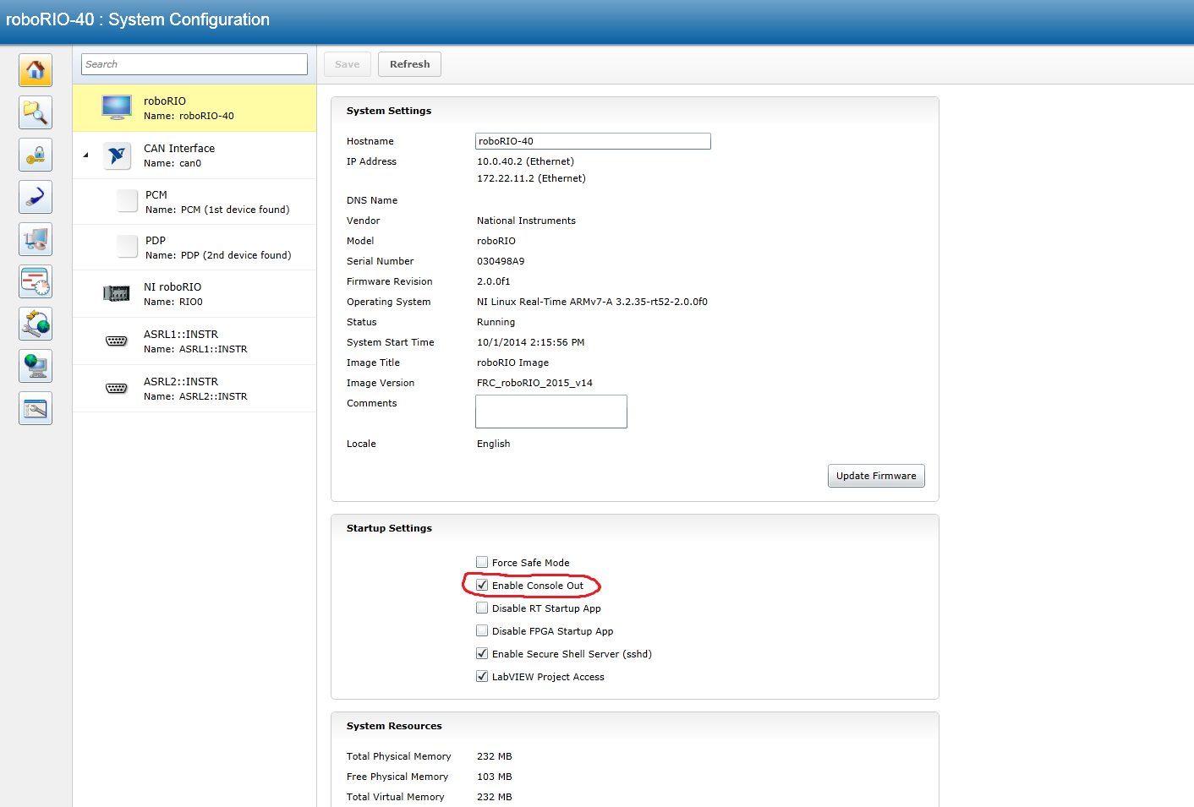Select ASRL2::INSTR entry
The width and height of the screenshot is (1194, 807).
coord(194,389)
